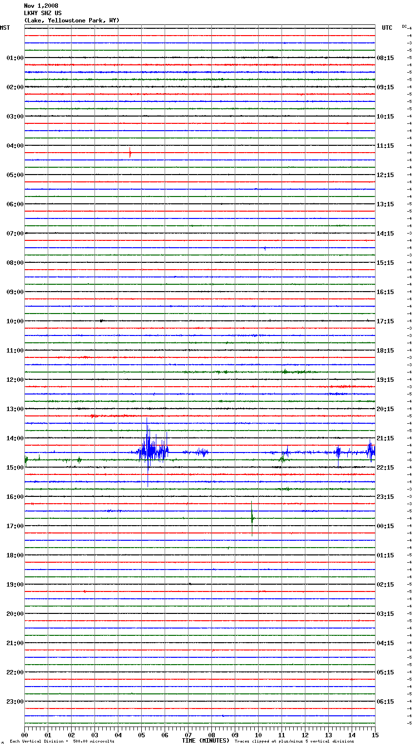Viewport: 414px width, 748px height.
Task: Select the 05:00 MST time label
Action: tap(15, 175)
